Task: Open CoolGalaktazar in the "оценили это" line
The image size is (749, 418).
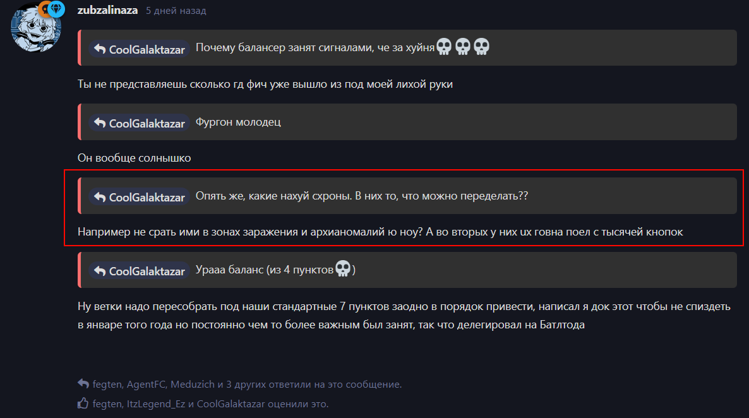Action: [x=231, y=403]
